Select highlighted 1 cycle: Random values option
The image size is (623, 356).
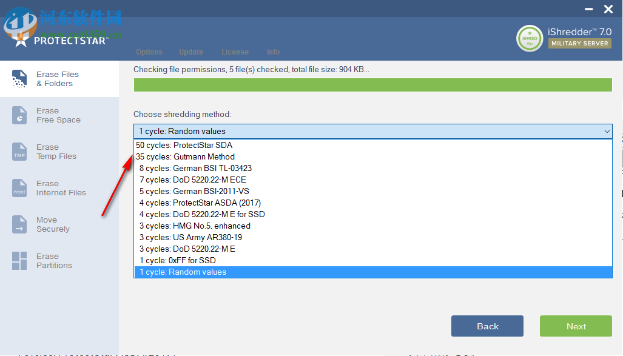point(372,272)
